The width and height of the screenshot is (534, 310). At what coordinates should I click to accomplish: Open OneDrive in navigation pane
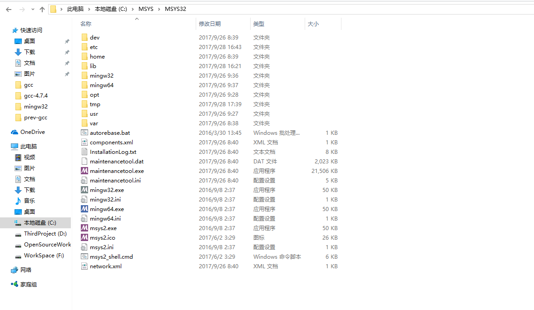pyautogui.click(x=32, y=132)
